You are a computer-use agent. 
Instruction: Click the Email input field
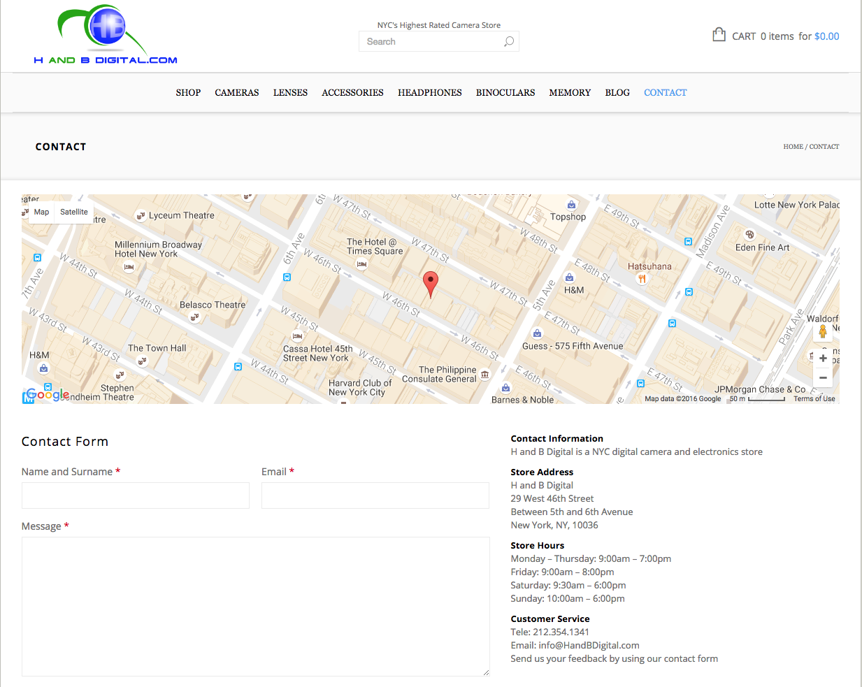[x=375, y=496]
